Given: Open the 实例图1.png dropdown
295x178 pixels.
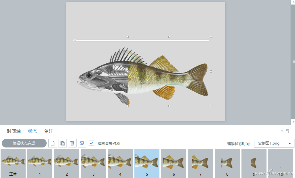Looking at the screenshot, I should point(274,143).
